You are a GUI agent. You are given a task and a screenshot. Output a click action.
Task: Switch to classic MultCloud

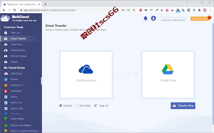24,131
